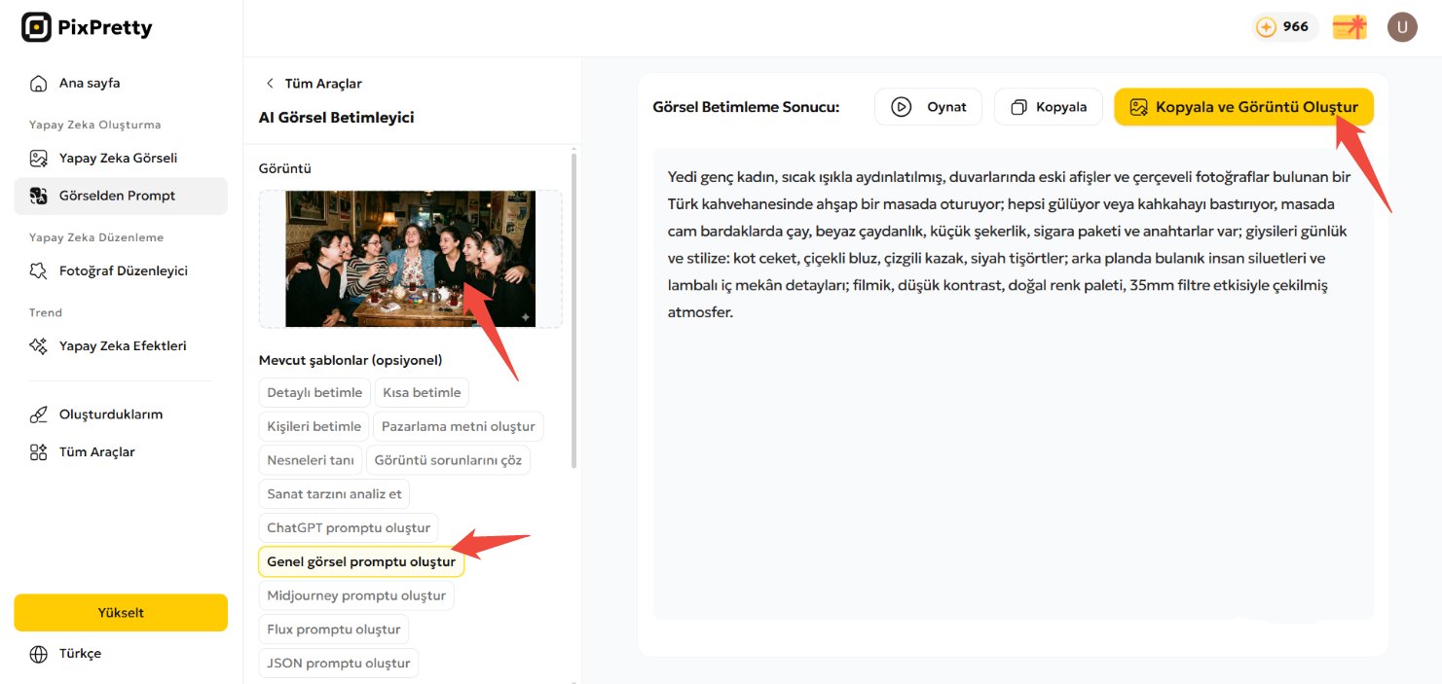This screenshot has width=1442, height=684.
Task: Open the gift coupon icon
Action: click(x=1350, y=27)
